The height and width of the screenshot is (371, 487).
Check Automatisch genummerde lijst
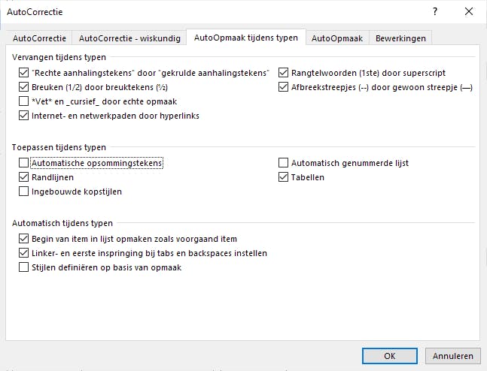(x=284, y=163)
